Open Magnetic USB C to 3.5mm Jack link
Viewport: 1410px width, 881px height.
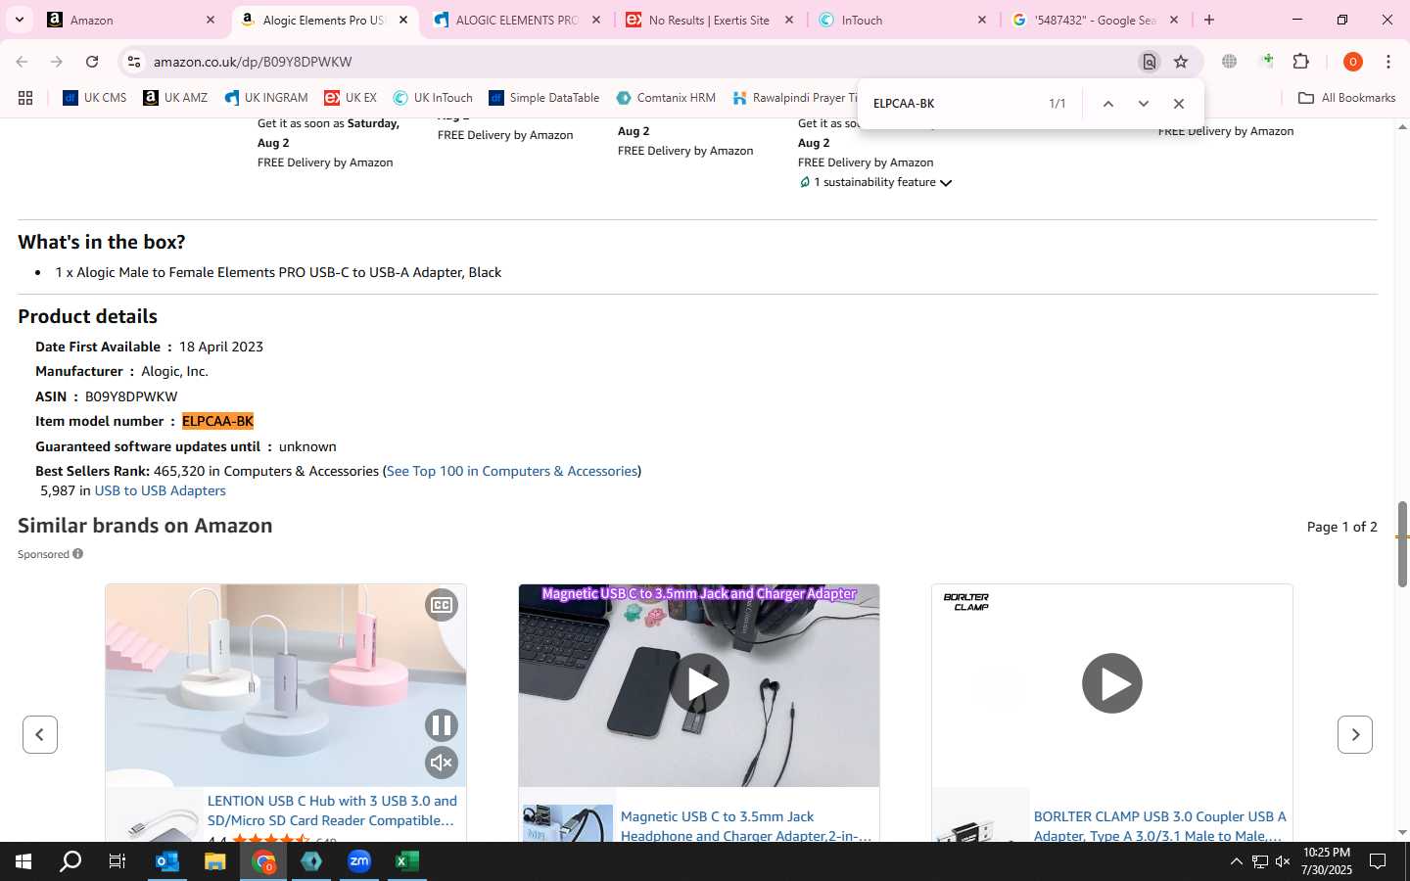pos(745,825)
